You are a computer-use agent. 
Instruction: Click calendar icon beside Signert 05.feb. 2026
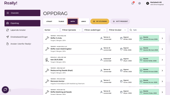[x=121, y=38]
